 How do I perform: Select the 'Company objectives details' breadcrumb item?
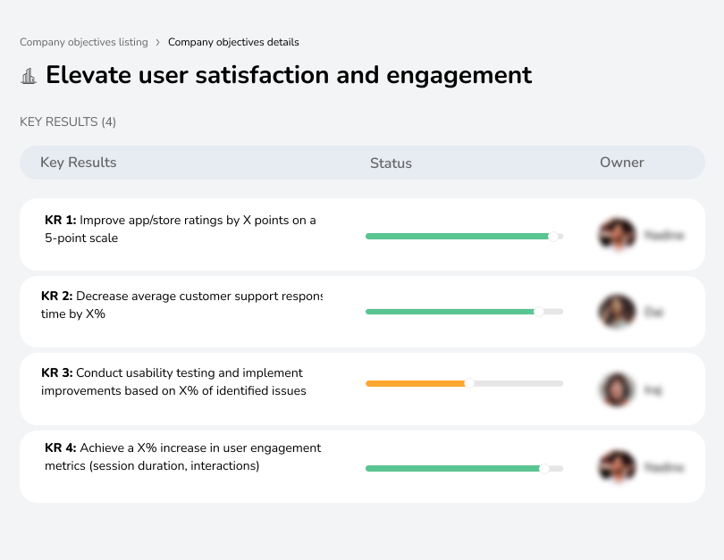point(233,42)
